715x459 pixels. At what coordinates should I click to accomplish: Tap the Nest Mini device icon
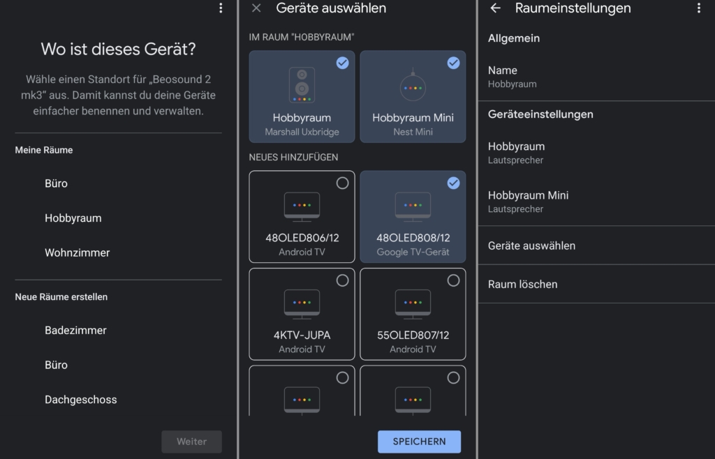coord(413,86)
